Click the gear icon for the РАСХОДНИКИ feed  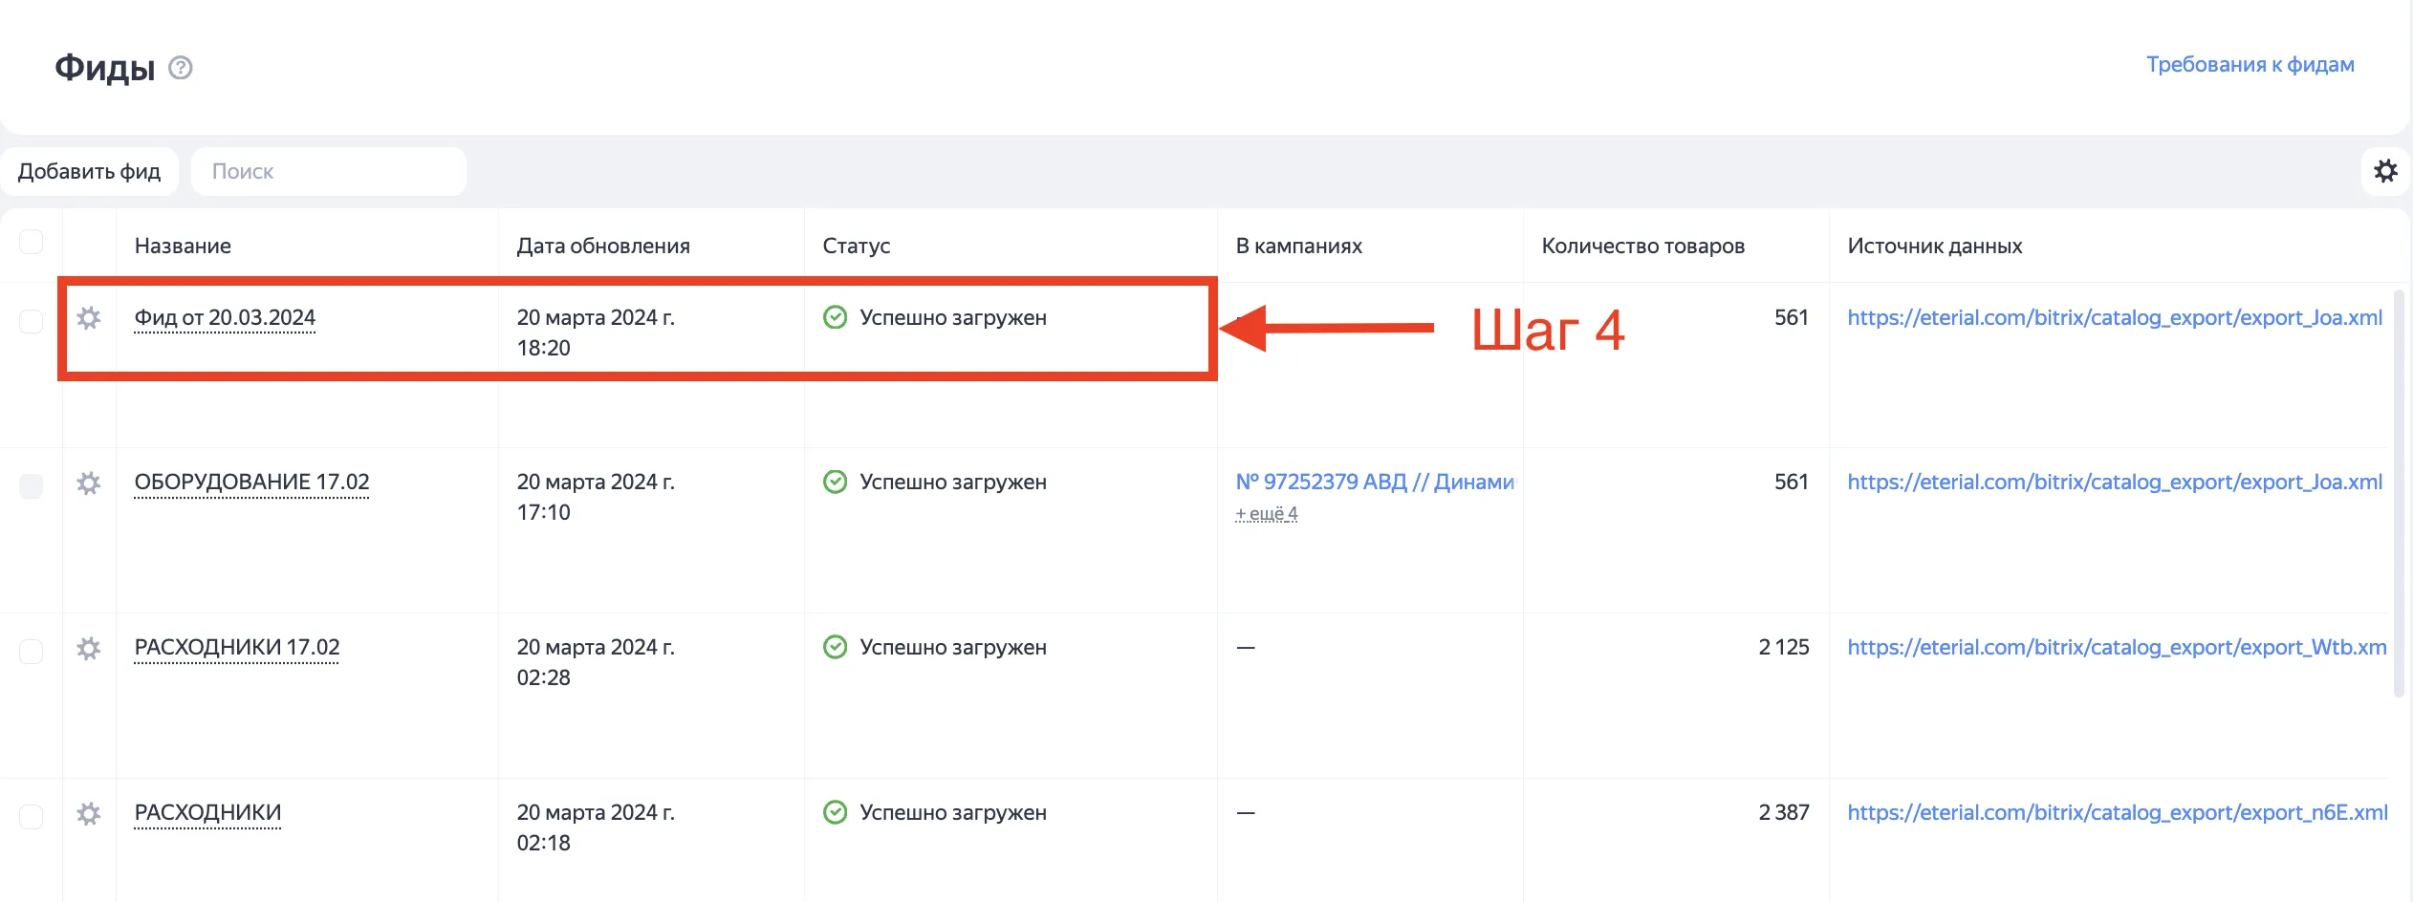[x=89, y=814]
